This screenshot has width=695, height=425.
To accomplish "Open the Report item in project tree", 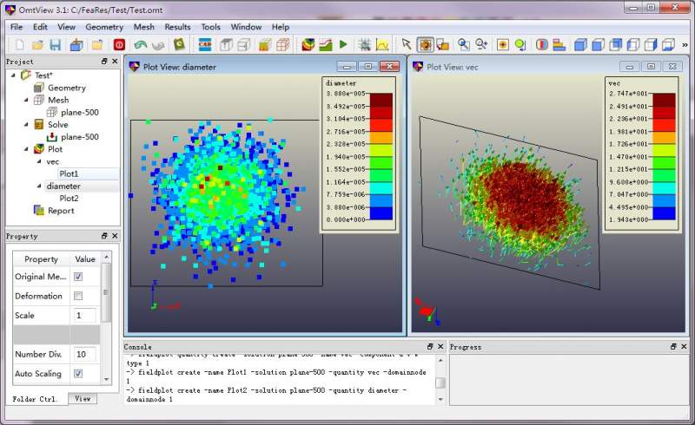I will click(61, 211).
